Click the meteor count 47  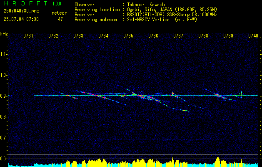coord(60,19)
